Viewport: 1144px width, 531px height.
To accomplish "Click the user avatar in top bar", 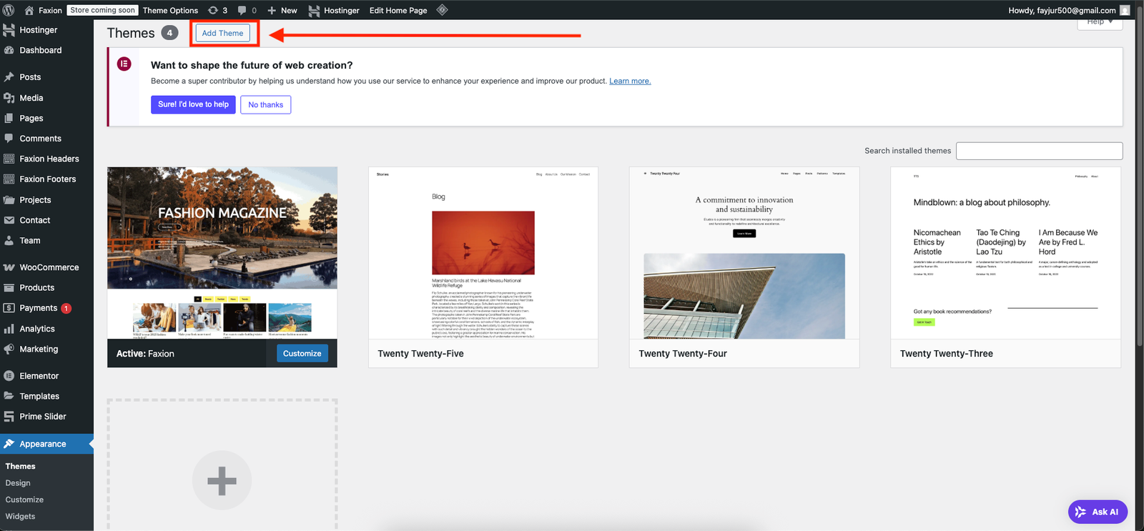I will point(1125,10).
